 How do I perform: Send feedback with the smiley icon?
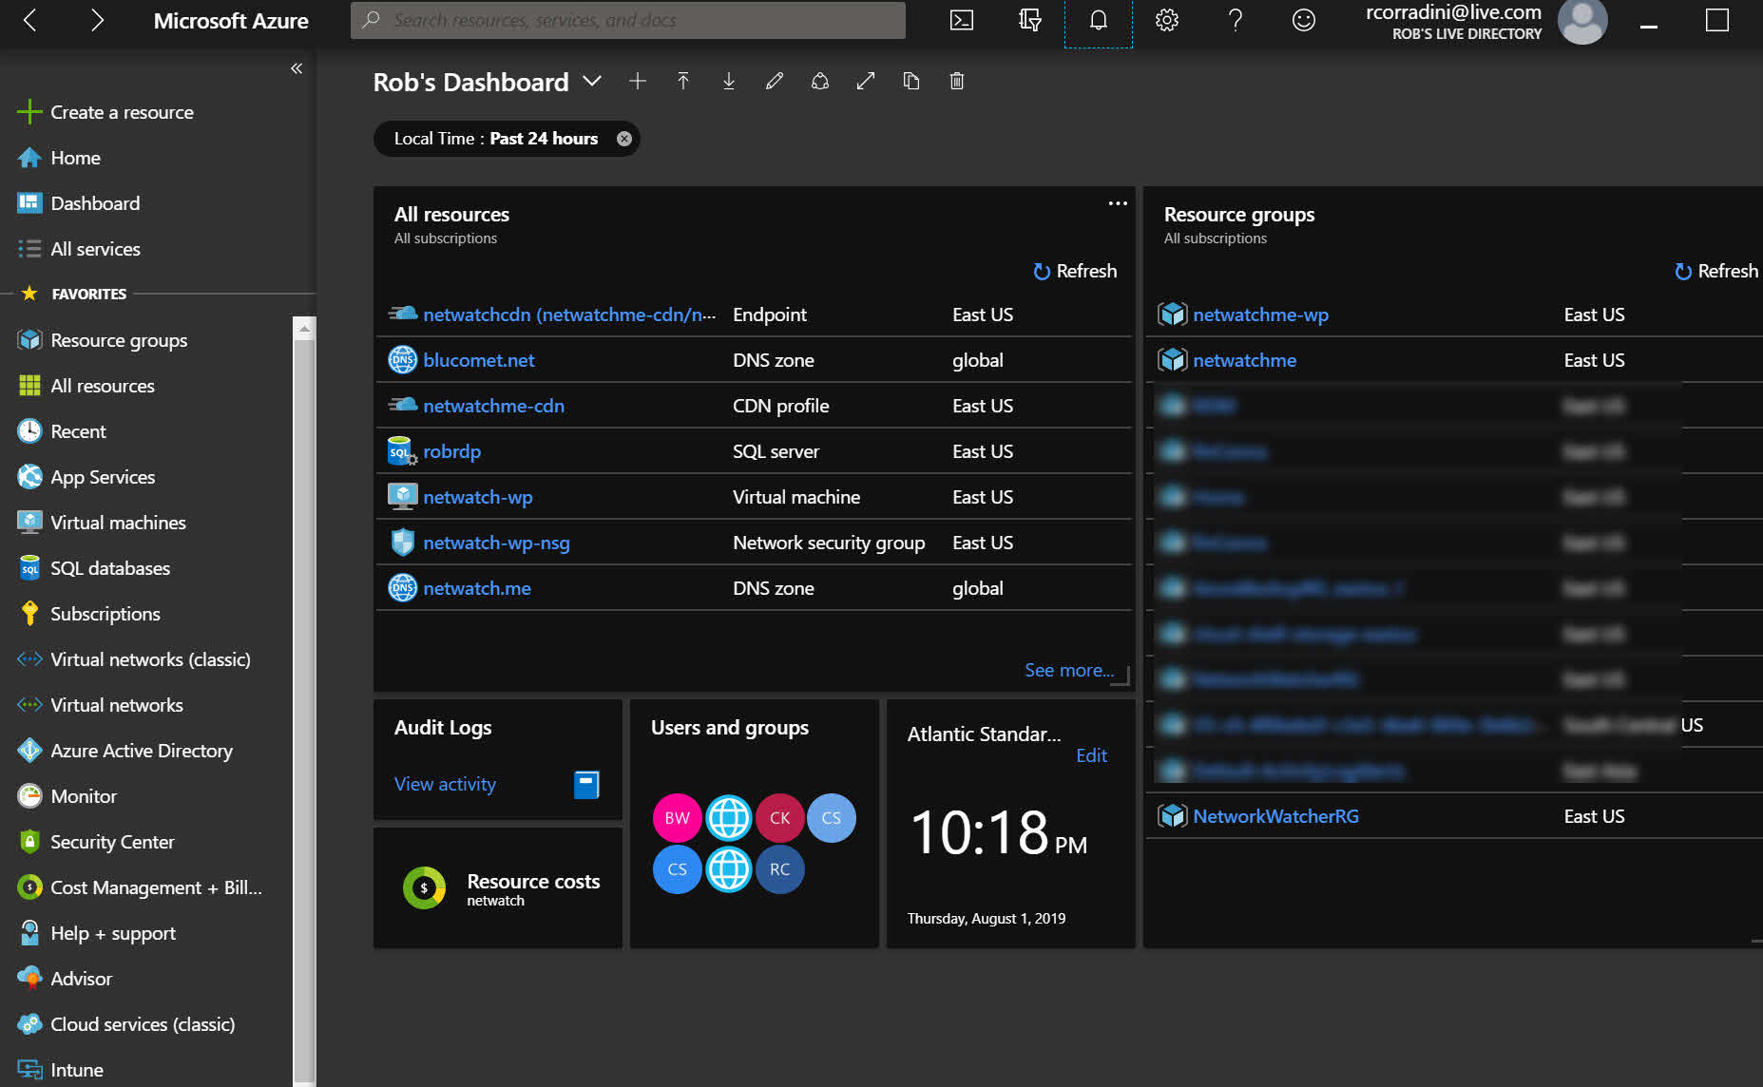coord(1304,20)
